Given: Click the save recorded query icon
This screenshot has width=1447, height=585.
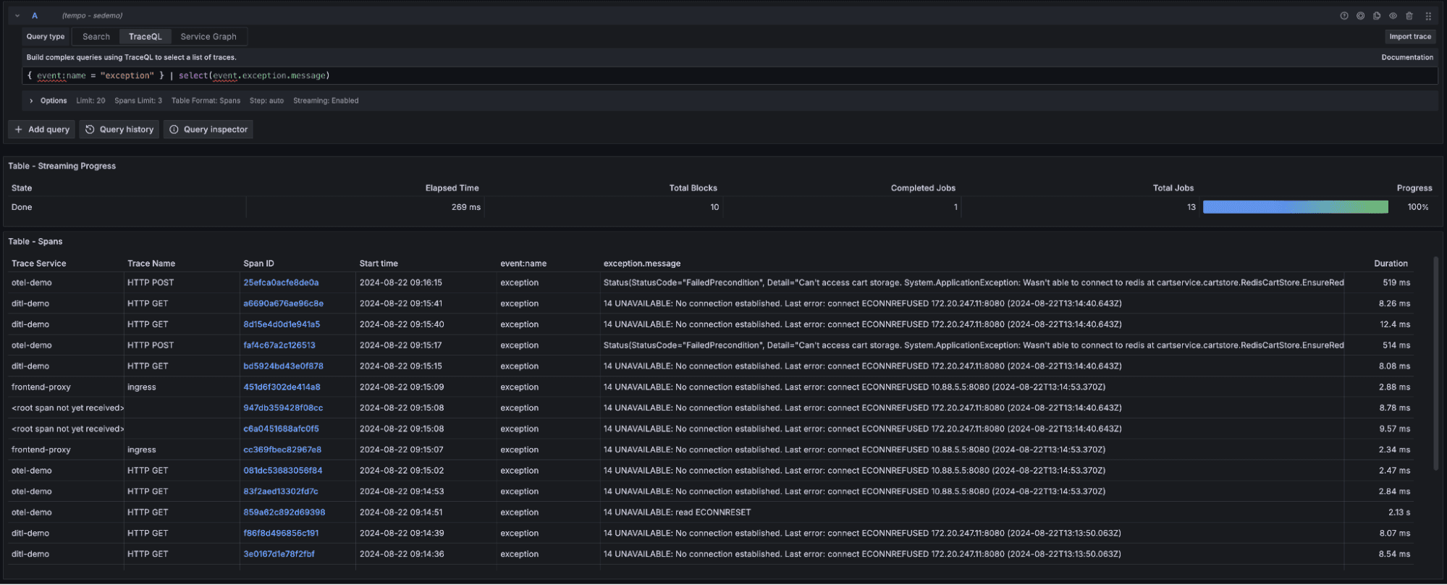Looking at the screenshot, I should 1360,16.
